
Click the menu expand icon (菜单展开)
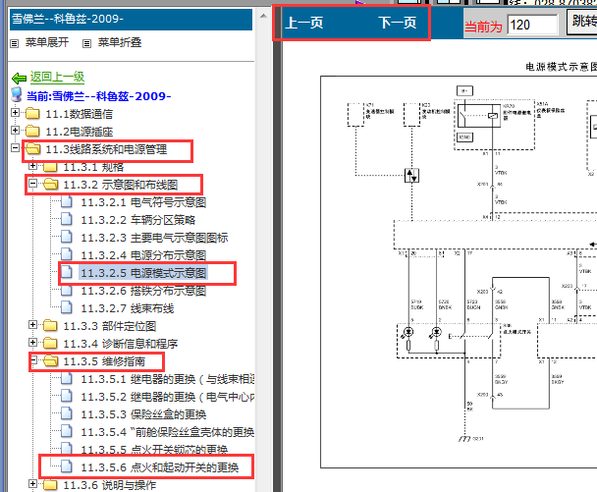coord(14,43)
